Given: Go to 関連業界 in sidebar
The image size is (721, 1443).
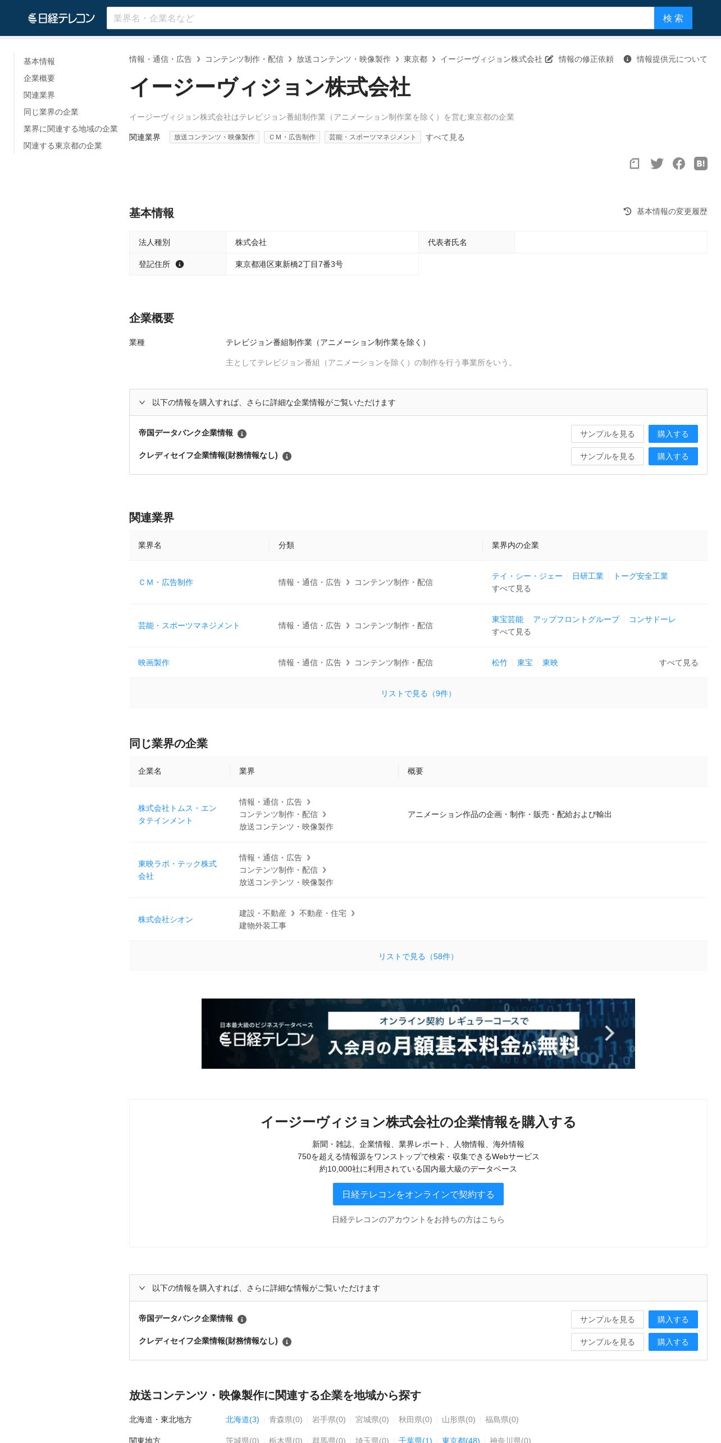Looking at the screenshot, I should point(39,95).
